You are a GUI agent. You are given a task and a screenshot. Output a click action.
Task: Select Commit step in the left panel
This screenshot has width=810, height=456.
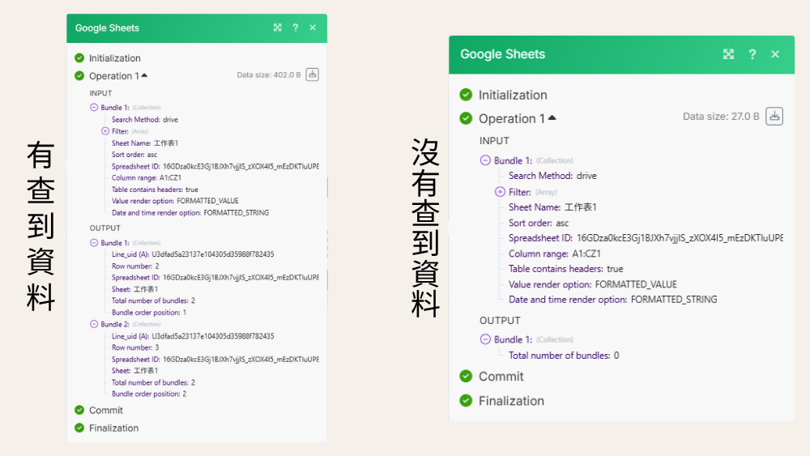pyautogui.click(x=106, y=410)
